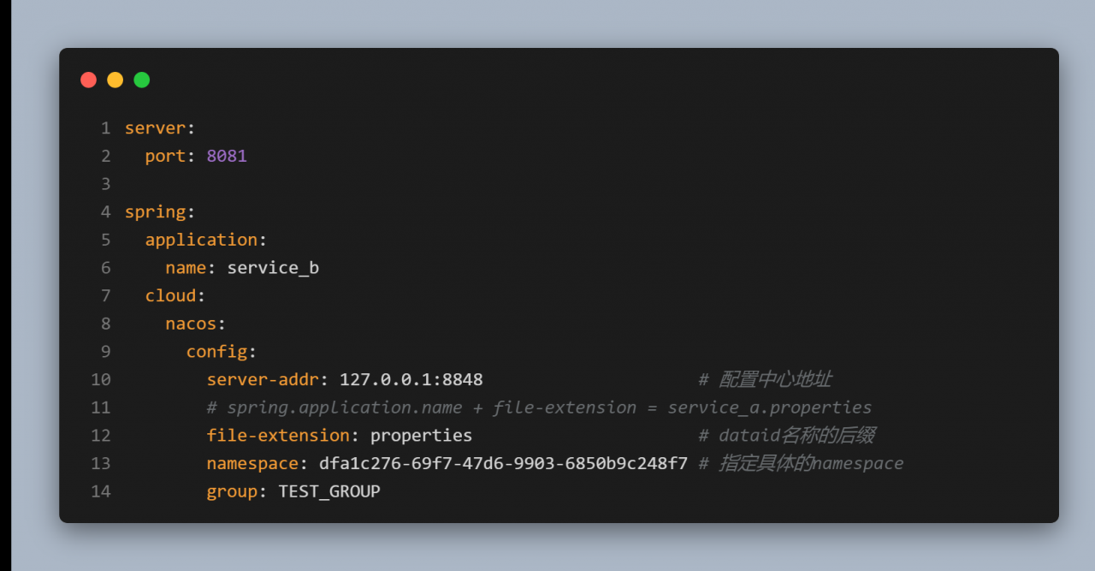1095x571 pixels.
Task: Click the green maximize dot
Action: tap(141, 80)
